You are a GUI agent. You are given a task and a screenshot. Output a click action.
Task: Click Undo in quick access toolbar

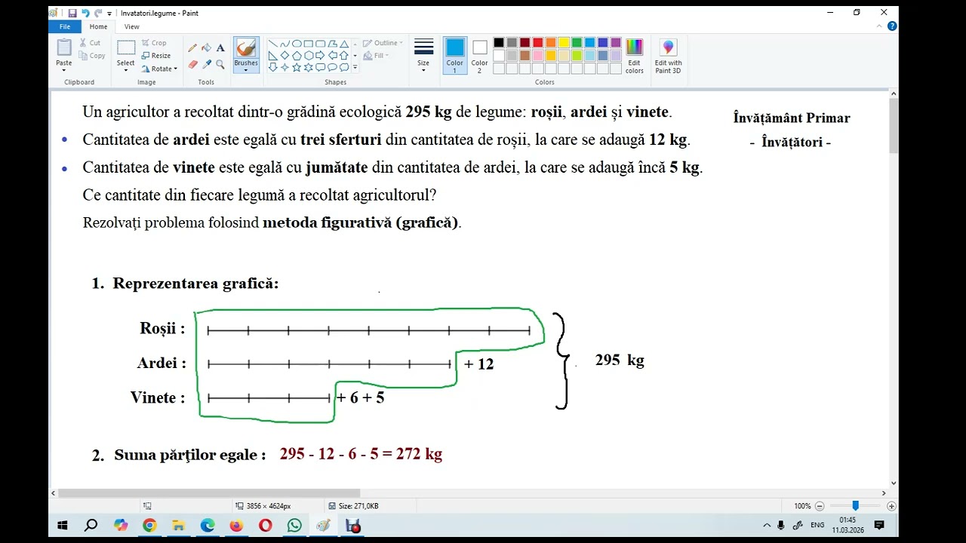(x=85, y=13)
